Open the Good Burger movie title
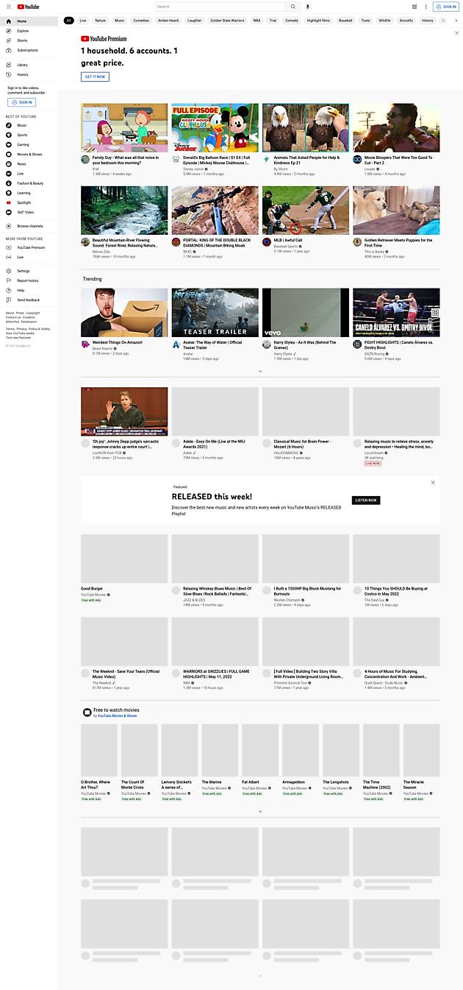The width and height of the screenshot is (463, 990). (x=91, y=589)
